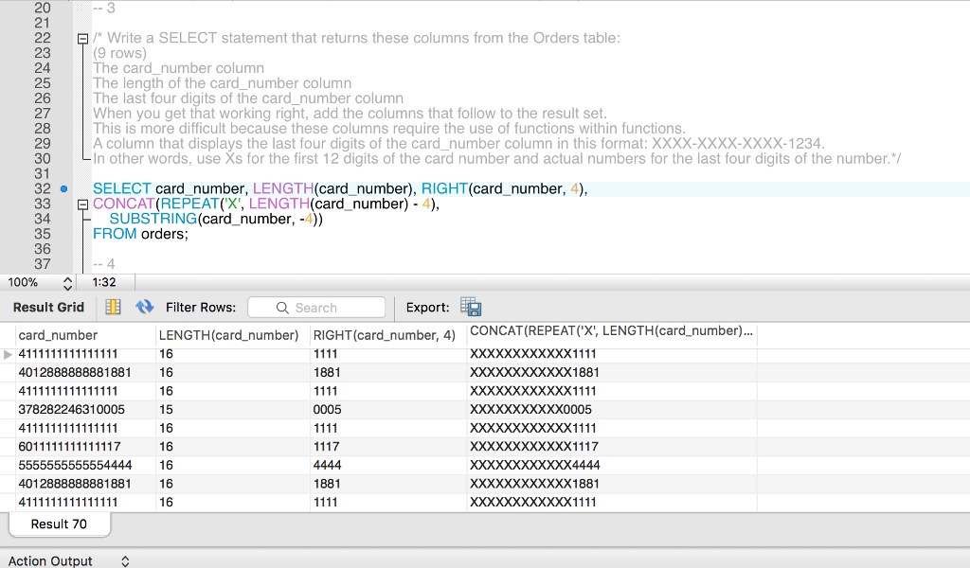Image resolution: width=970 pixels, height=568 pixels.
Task: Click the LENGTH(card_number) column header
Action: [x=228, y=335]
